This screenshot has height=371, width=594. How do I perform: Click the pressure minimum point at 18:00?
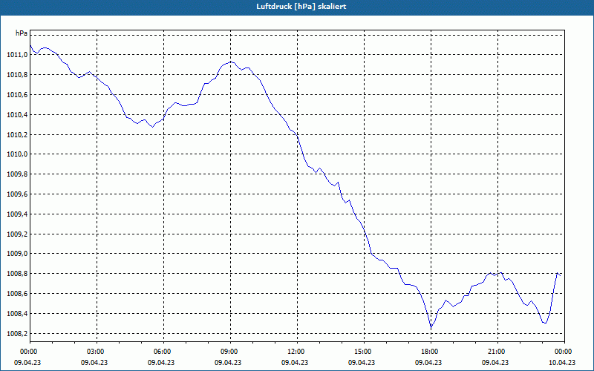[431, 327]
